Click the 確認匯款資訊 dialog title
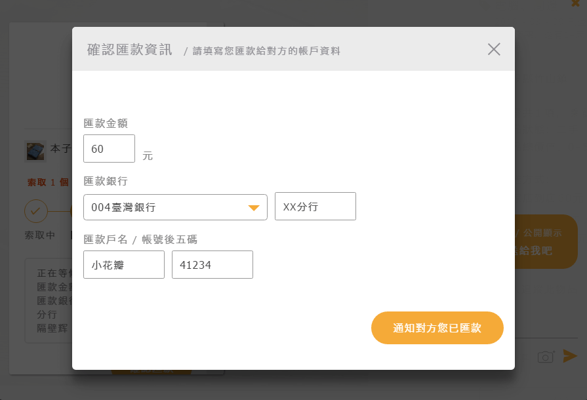 (129, 50)
